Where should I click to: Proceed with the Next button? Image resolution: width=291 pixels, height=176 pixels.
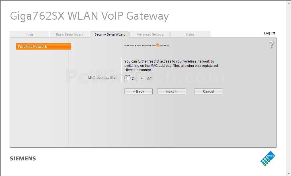click(x=171, y=91)
